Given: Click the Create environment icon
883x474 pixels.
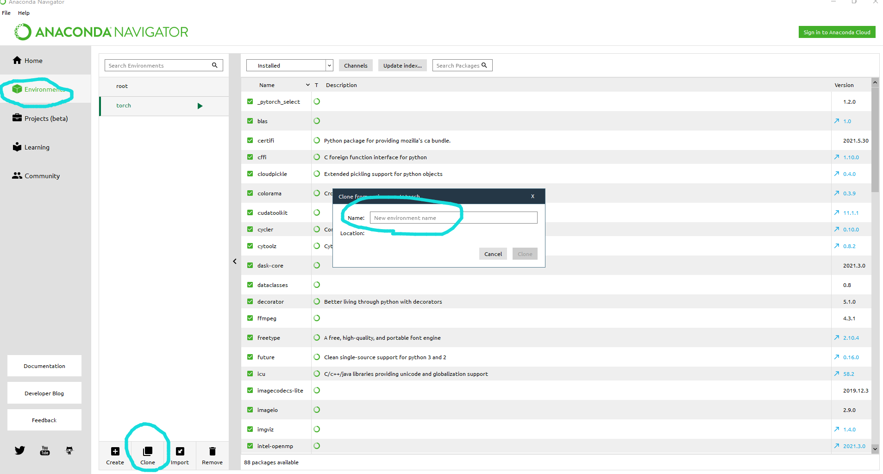Looking at the screenshot, I should tap(115, 451).
